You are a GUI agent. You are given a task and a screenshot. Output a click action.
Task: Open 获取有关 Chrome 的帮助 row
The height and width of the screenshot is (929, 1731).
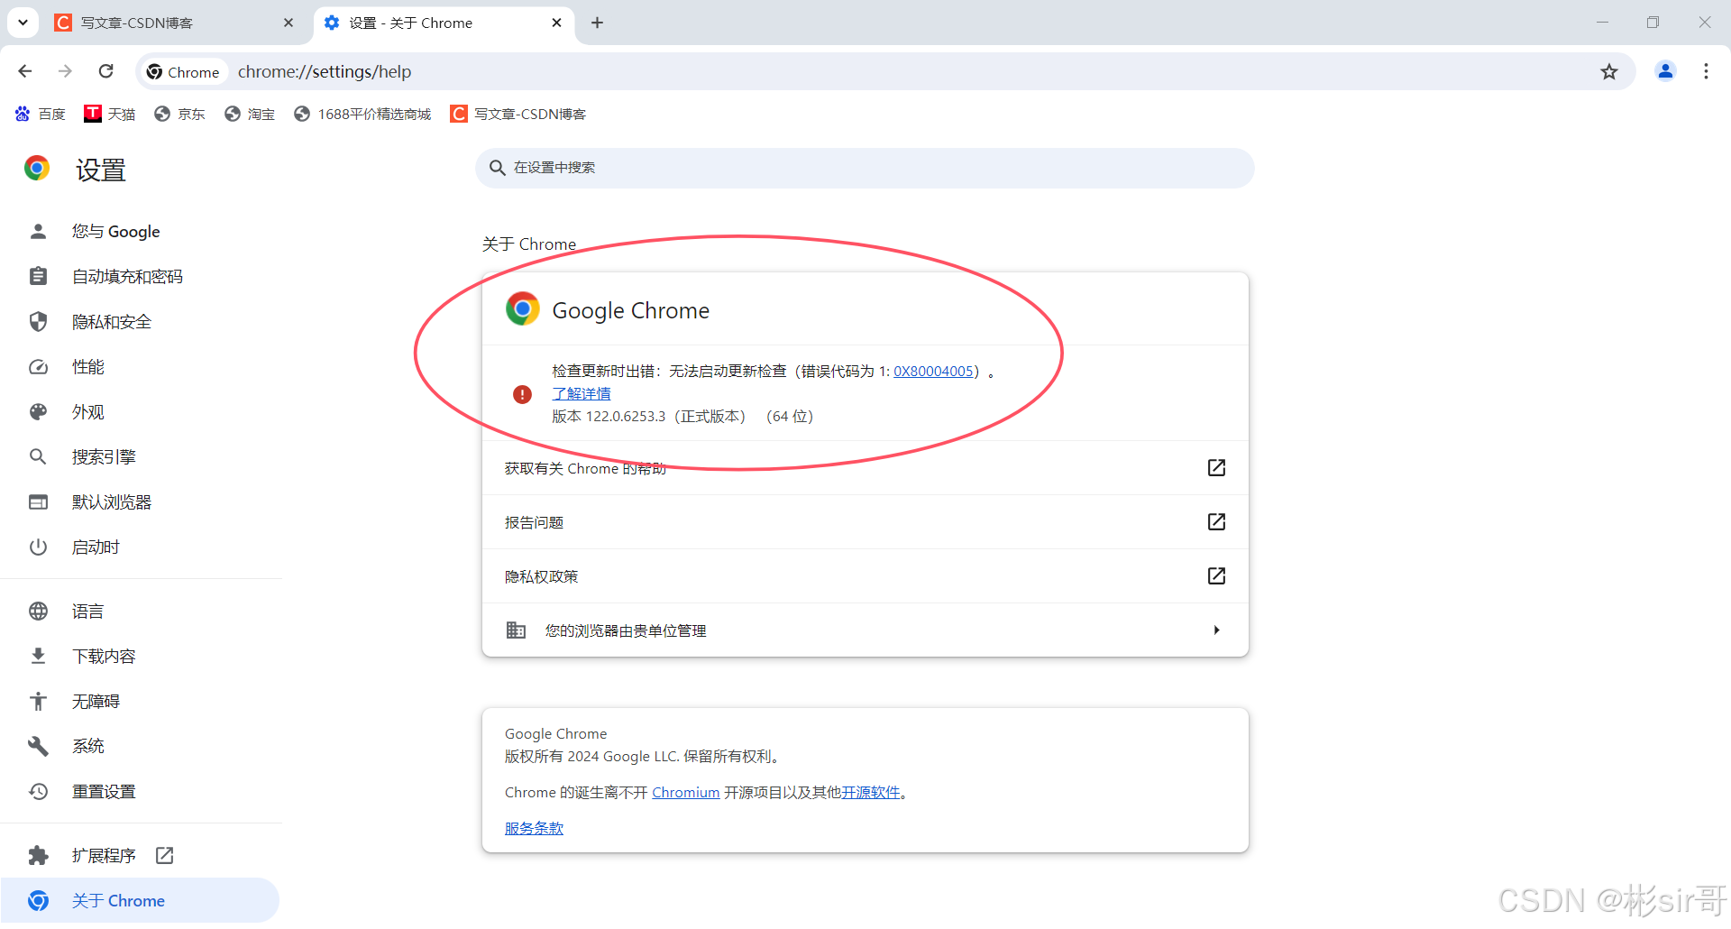pyautogui.click(x=865, y=468)
